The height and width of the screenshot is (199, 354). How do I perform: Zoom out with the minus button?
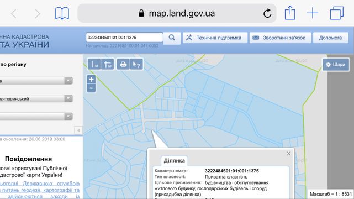click(x=91, y=88)
